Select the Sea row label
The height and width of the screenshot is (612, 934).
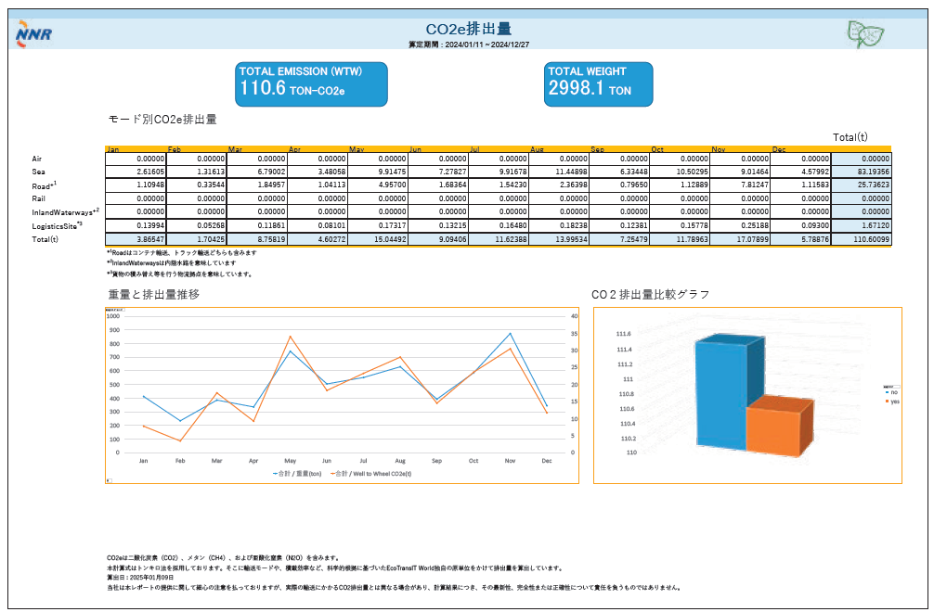38,172
